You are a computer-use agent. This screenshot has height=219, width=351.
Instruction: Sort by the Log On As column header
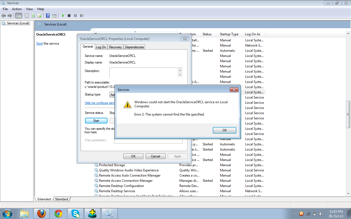click(x=254, y=34)
